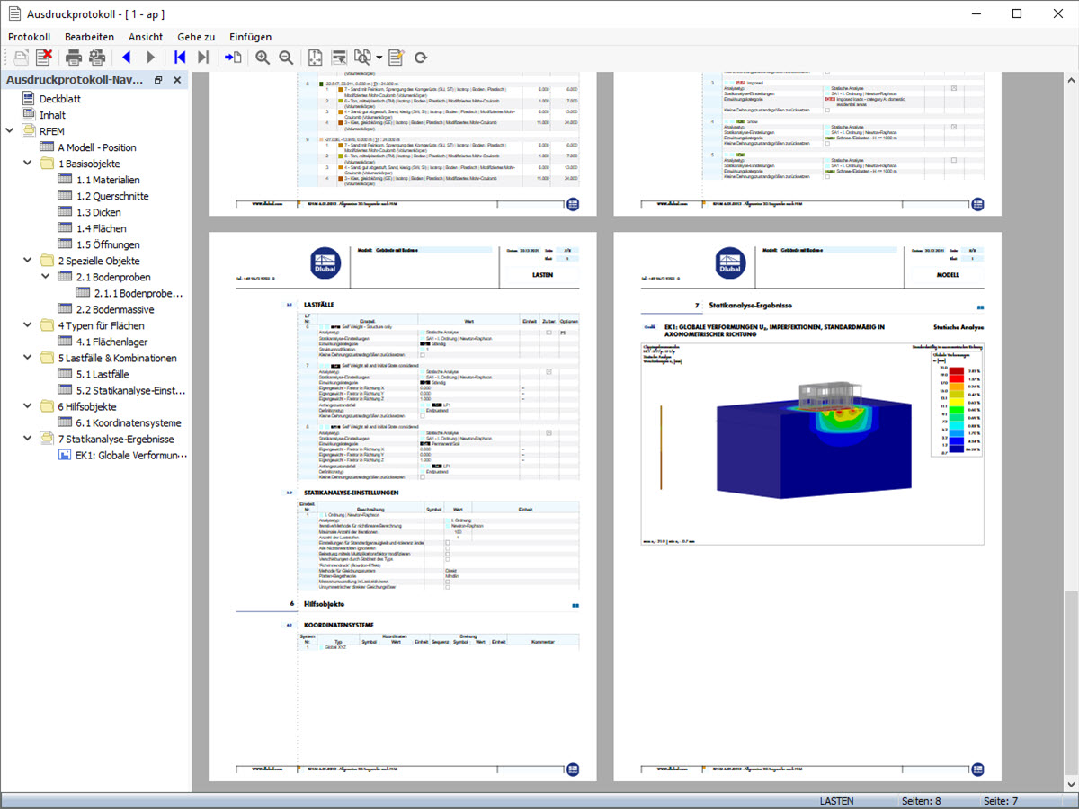
Task: Click LASTEN in the status bar
Action: pos(837,800)
